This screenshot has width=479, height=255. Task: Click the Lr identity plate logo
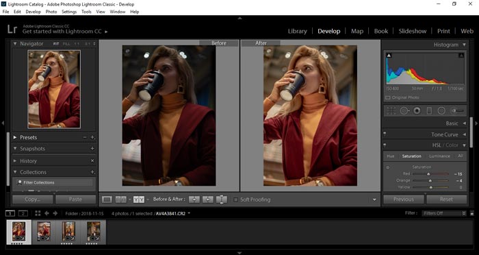point(12,29)
